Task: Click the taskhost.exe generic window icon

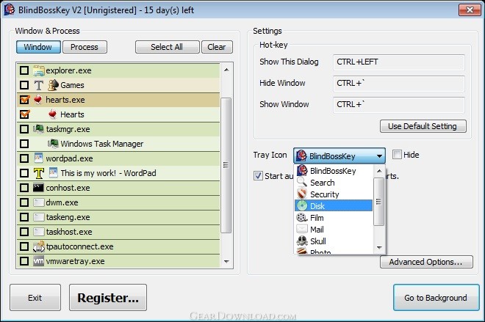Action: pyautogui.click(x=38, y=232)
